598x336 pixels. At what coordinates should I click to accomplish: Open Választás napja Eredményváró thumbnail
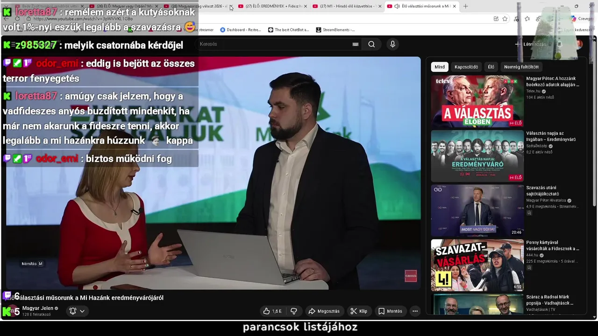pyautogui.click(x=477, y=156)
